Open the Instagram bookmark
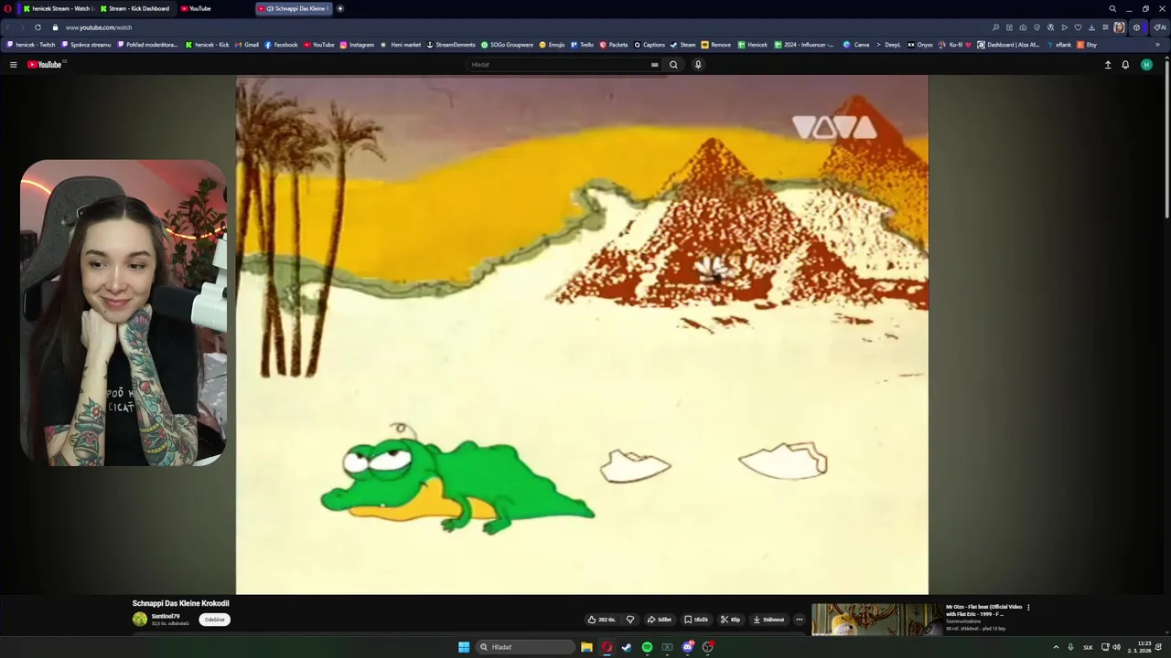Image resolution: width=1171 pixels, height=658 pixels. coord(357,45)
